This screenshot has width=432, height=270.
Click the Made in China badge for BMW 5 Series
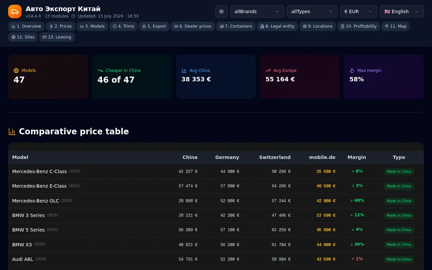point(399,230)
